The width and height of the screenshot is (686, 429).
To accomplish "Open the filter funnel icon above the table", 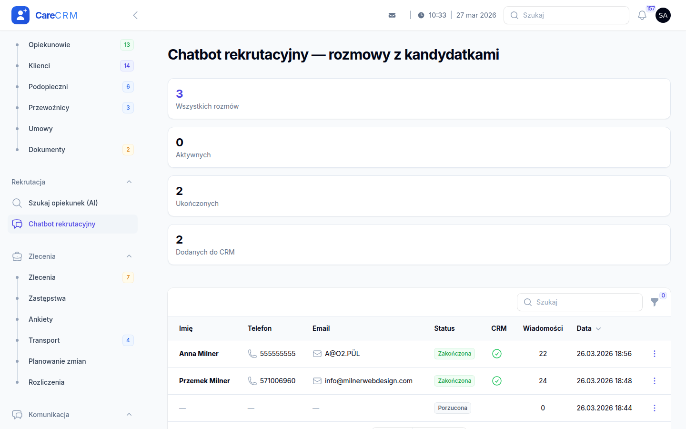I will [x=655, y=302].
